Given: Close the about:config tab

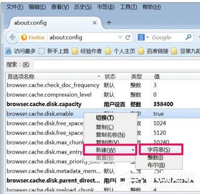Looking at the screenshot, I should [95, 22].
